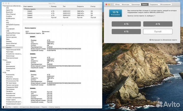The image size is (183, 111).
Task: Select Графика/Мониторы in the sidebar
Action: tap(13, 33)
